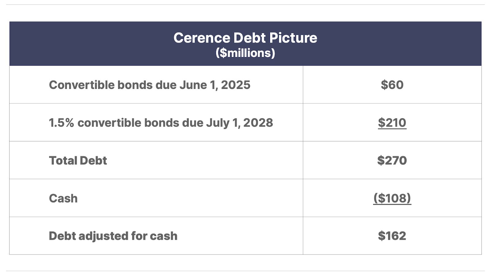Select the ($millions) subtitle text
This screenshot has height=276, width=491.
click(x=245, y=53)
